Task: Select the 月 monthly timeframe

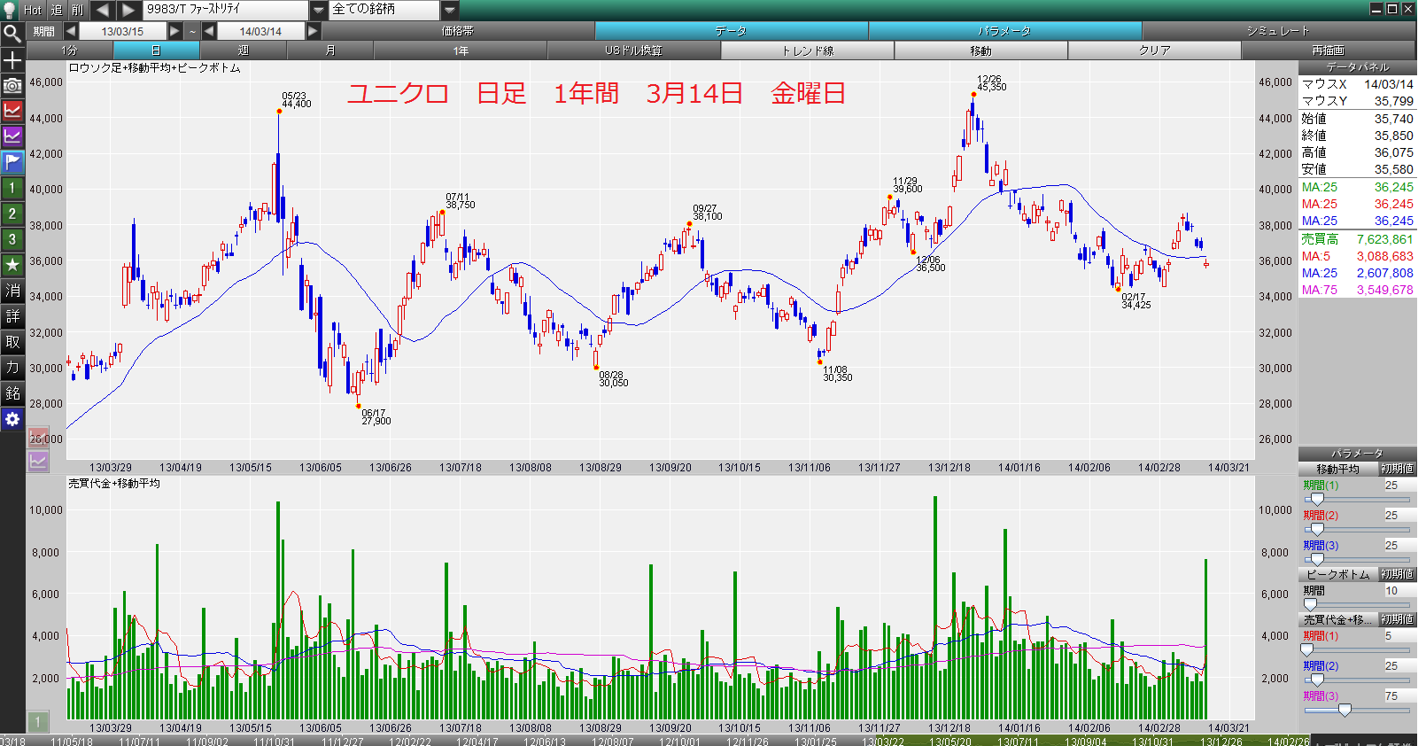Action: (330, 51)
